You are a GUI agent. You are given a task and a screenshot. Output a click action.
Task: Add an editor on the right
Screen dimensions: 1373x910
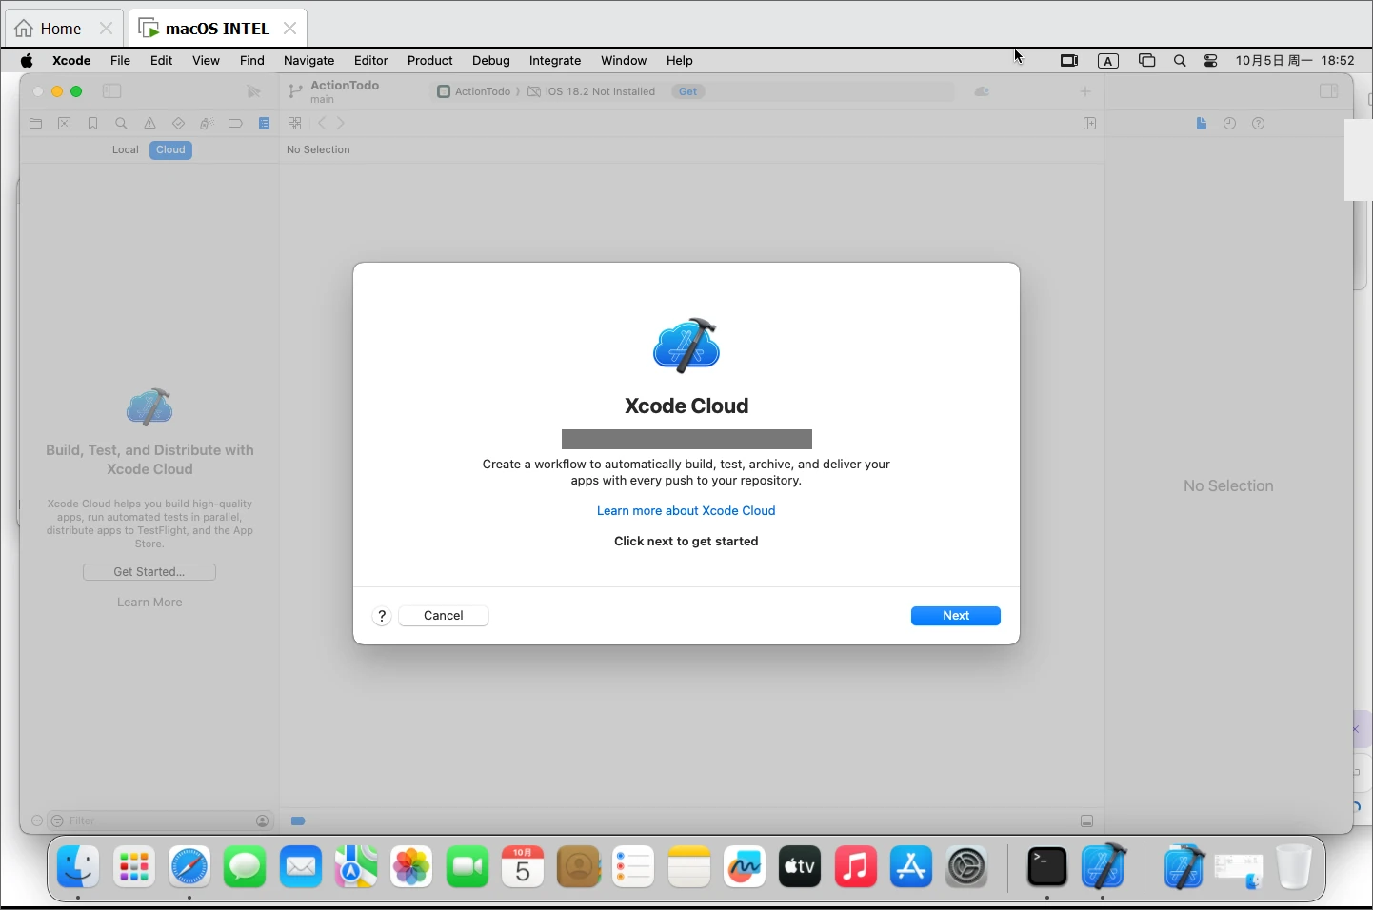1090,124
